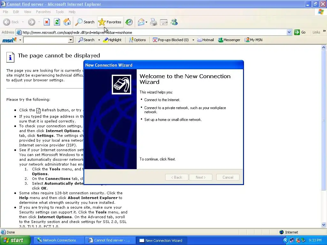Click the info icon beside page heading
327x245 pixels.
pyautogui.click(x=10, y=57)
